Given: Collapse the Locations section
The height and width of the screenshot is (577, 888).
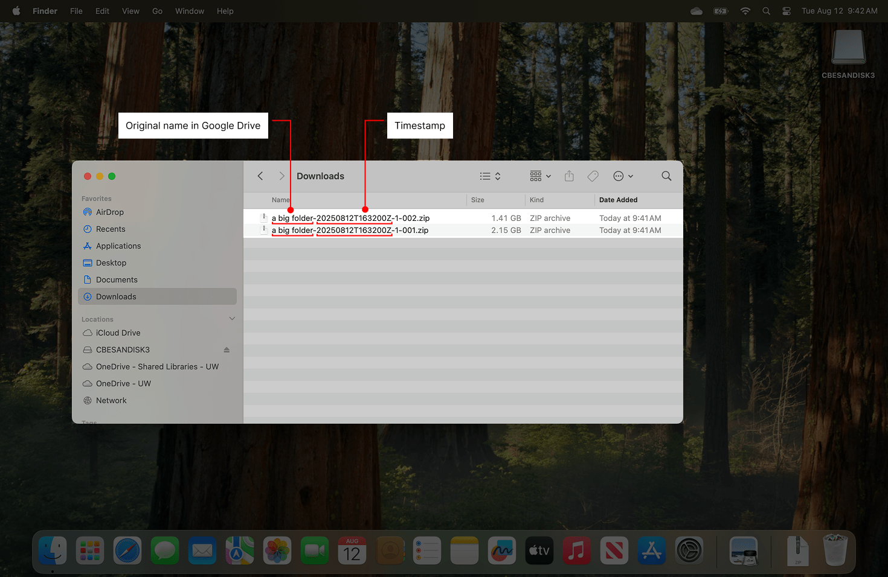Looking at the screenshot, I should point(232,318).
